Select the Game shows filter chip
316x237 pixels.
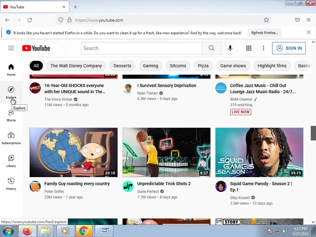[233, 66]
